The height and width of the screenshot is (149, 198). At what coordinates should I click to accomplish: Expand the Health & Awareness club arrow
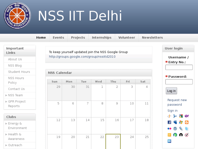(6, 134)
